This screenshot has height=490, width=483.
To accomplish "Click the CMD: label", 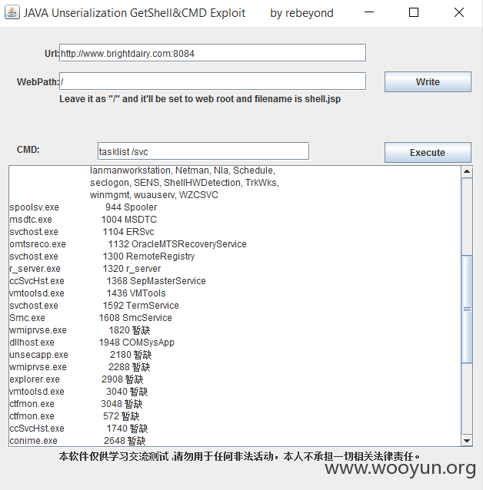I will (28, 149).
